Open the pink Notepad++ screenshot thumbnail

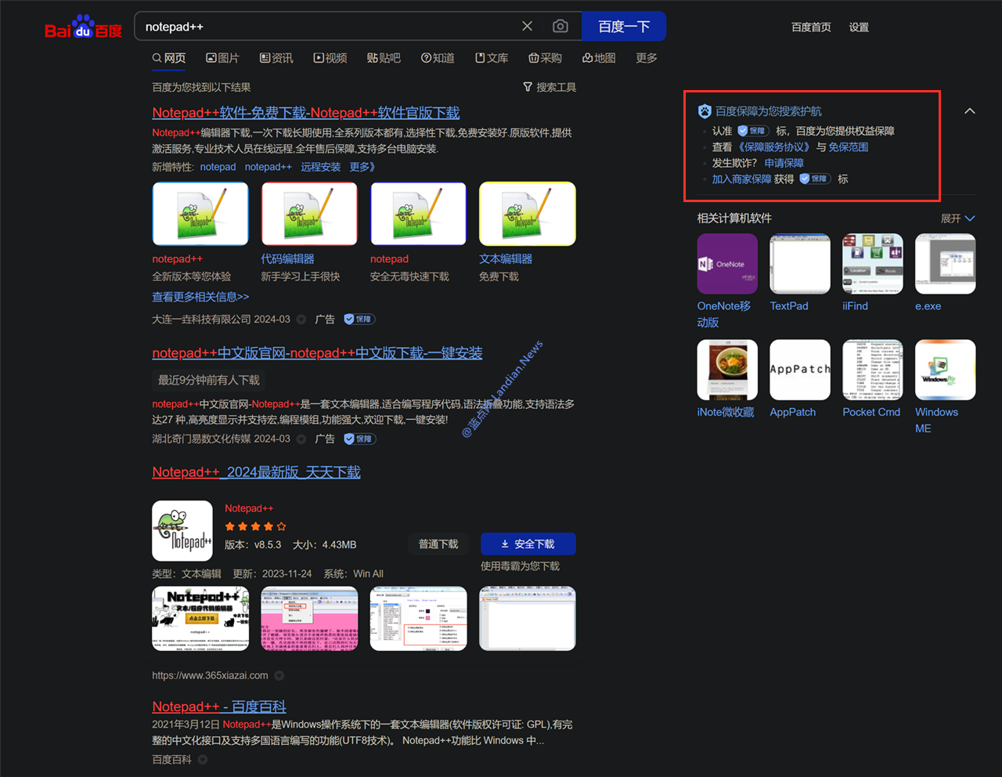coord(309,618)
